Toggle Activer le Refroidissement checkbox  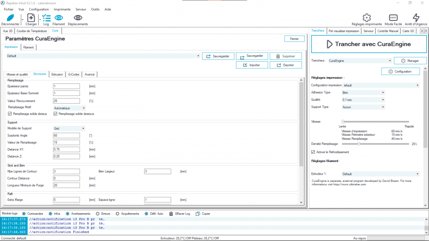pyautogui.click(x=313, y=152)
